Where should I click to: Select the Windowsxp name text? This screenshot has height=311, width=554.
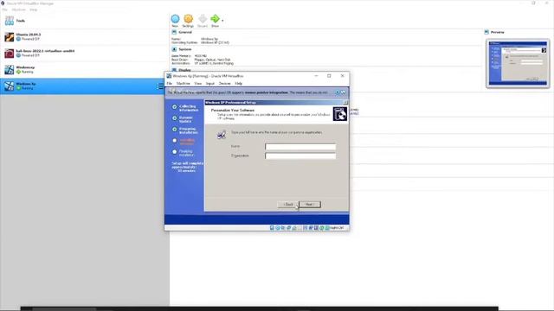coord(25,67)
